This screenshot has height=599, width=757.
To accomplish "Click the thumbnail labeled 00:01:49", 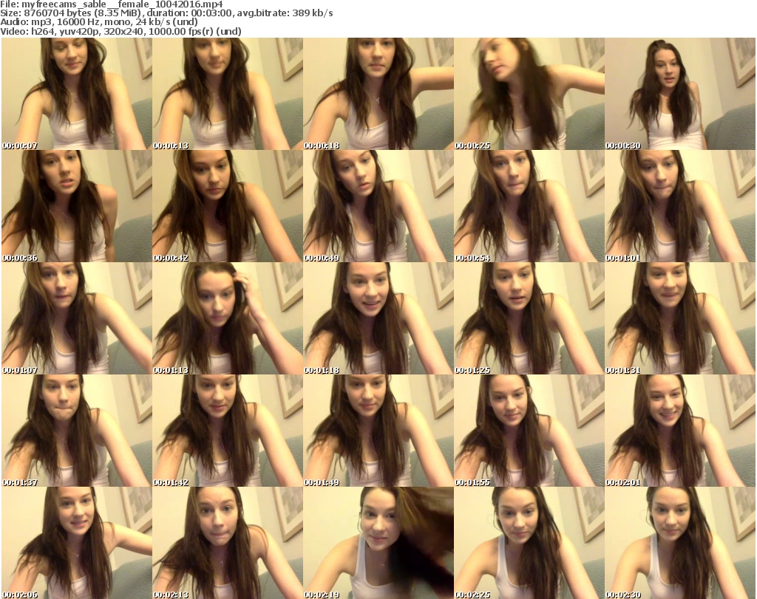I will coord(378,431).
